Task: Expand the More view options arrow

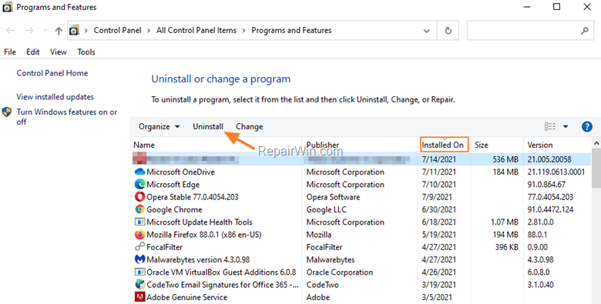Action: 566,127
